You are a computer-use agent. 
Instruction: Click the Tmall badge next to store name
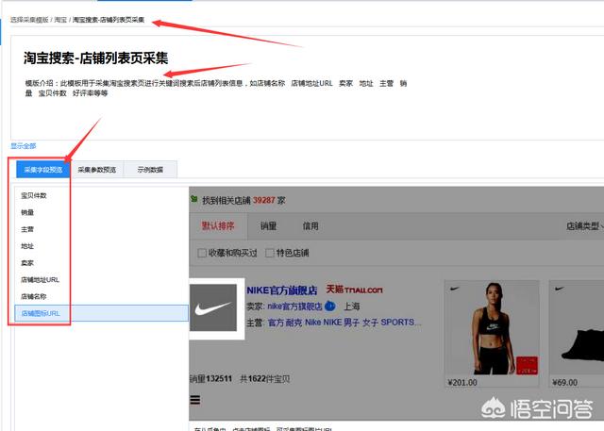coord(354,290)
